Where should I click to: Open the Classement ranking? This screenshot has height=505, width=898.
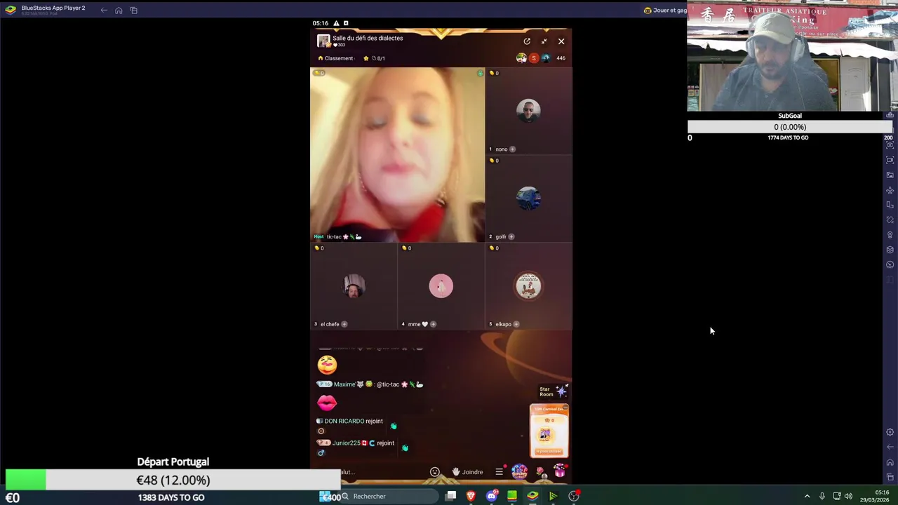pyautogui.click(x=336, y=58)
